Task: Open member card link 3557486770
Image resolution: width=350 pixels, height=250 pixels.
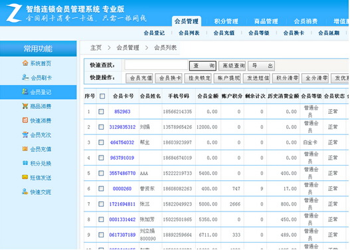Action: pos(122,173)
